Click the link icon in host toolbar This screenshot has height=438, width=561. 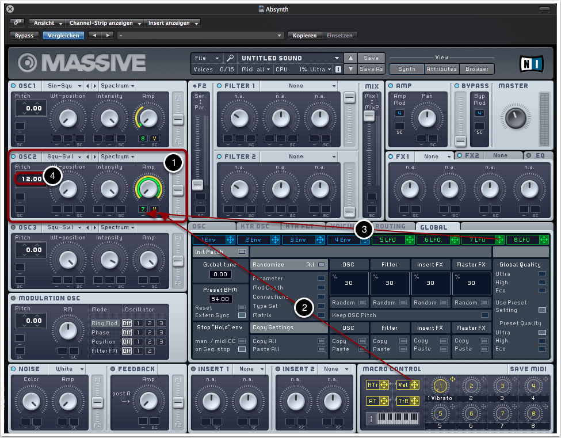[x=17, y=23]
